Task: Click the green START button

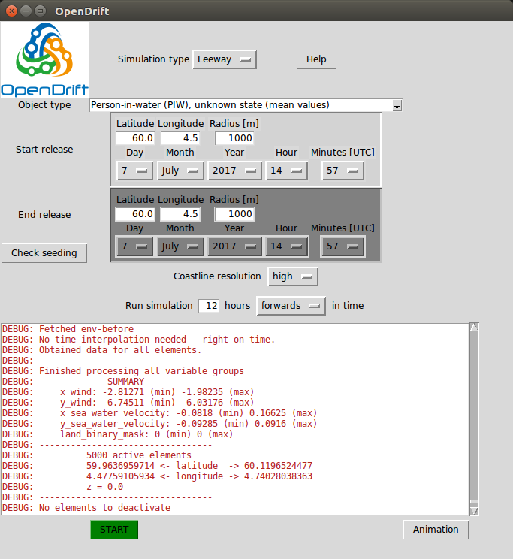Action: point(114,530)
